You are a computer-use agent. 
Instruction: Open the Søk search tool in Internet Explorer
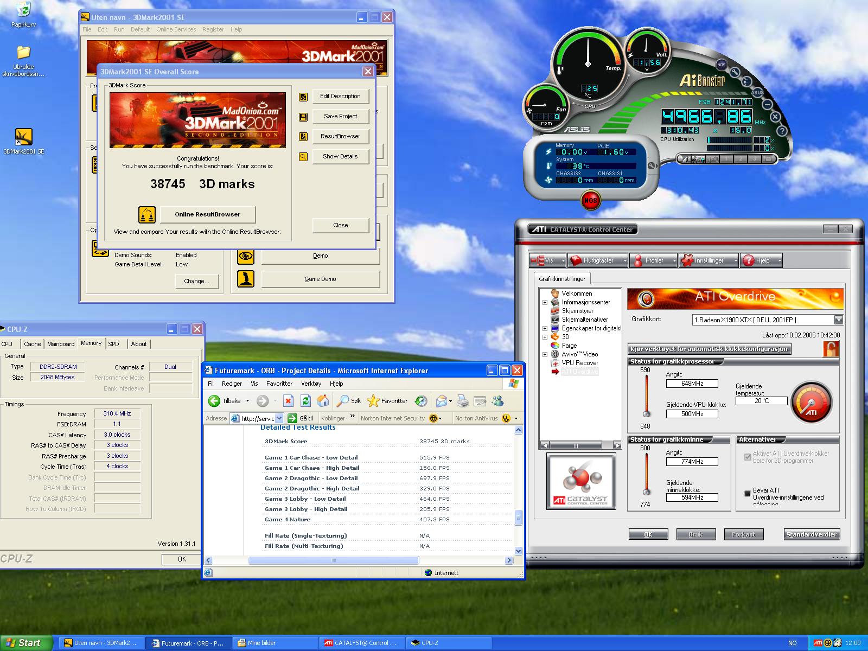click(349, 401)
